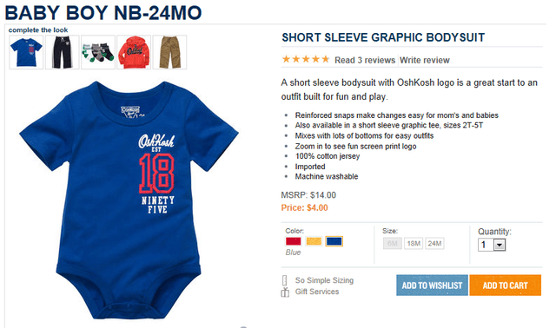This screenshot has height=328, width=556.
Task: Select the black track pants thumbnail
Action: [62, 52]
